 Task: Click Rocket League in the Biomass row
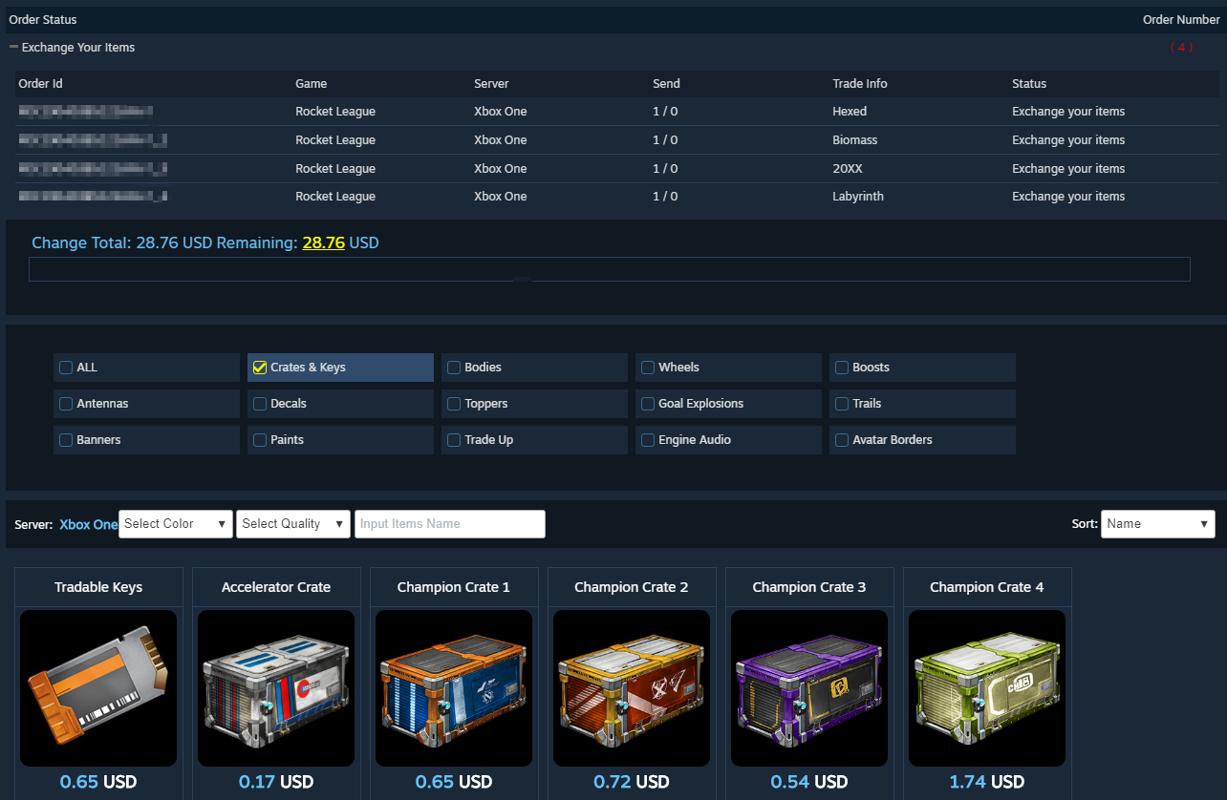(335, 140)
